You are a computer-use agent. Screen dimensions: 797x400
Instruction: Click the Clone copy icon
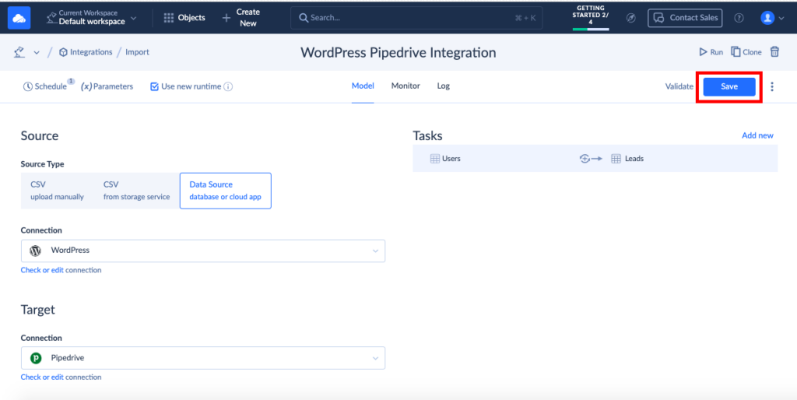[x=736, y=52]
